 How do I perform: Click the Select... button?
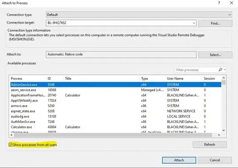click(x=215, y=55)
